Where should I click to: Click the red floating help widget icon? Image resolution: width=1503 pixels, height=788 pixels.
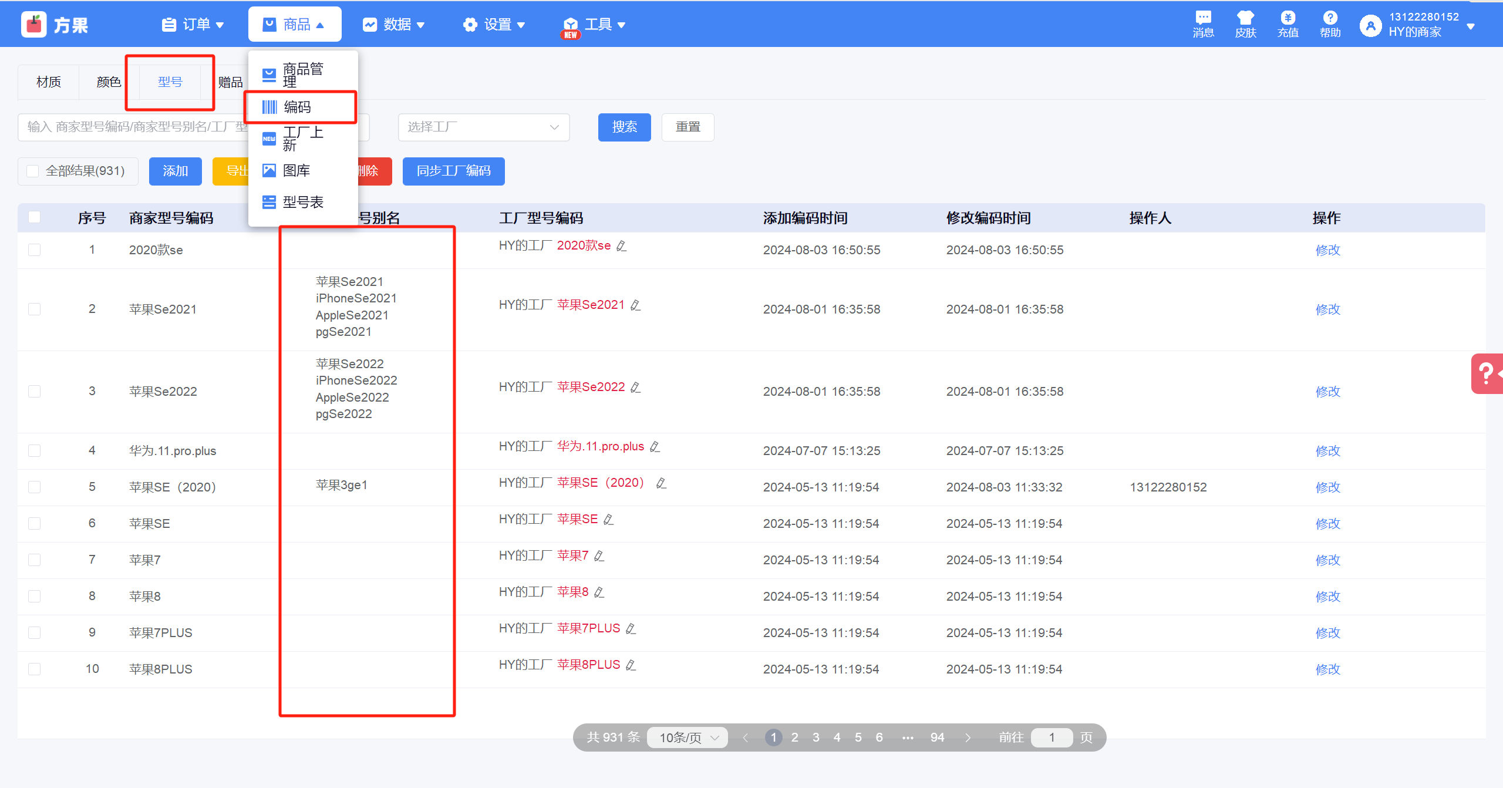pyautogui.click(x=1487, y=373)
